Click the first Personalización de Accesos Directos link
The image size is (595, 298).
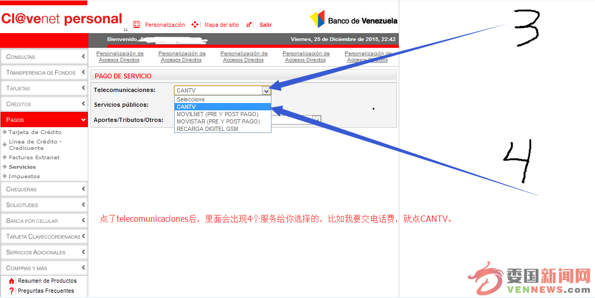tap(120, 56)
